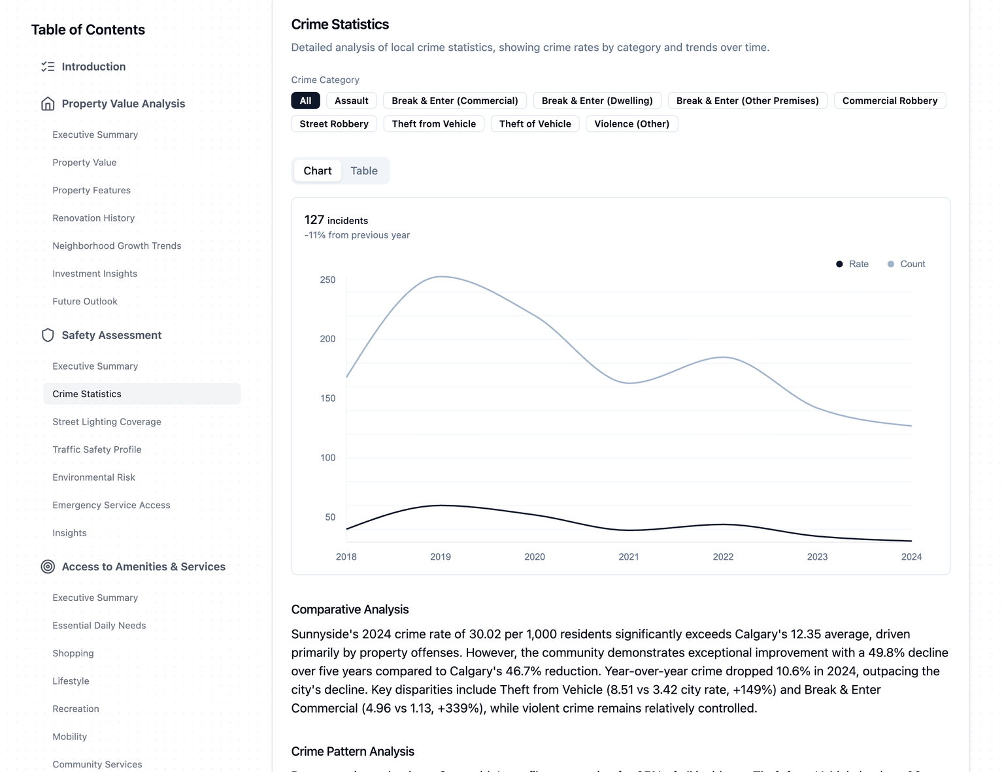The image size is (1004, 772).
Task: Select the Chart tab
Action: (318, 171)
